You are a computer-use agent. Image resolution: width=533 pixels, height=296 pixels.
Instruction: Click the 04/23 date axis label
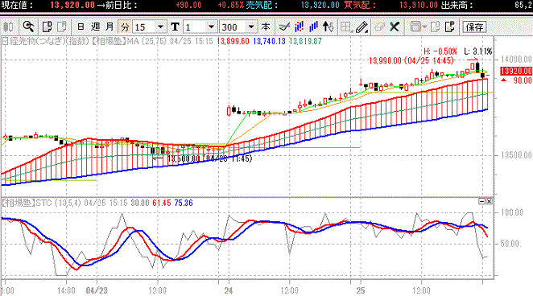pyautogui.click(x=97, y=290)
